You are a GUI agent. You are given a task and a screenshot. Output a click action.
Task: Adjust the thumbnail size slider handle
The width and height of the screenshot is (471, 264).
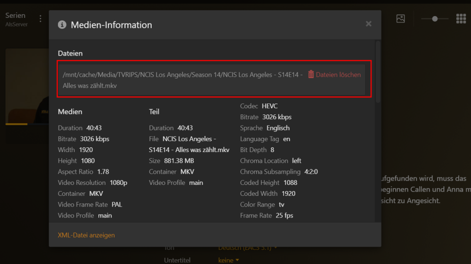[x=435, y=19]
